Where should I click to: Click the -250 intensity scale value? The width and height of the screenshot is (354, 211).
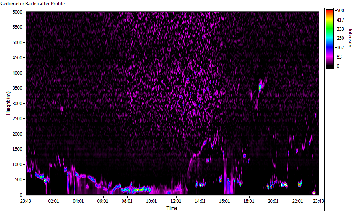(x=340, y=38)
